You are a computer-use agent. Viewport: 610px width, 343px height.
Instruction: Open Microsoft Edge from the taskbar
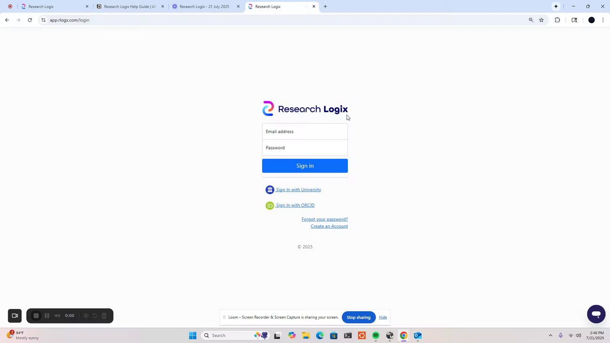tap(320, 335)
